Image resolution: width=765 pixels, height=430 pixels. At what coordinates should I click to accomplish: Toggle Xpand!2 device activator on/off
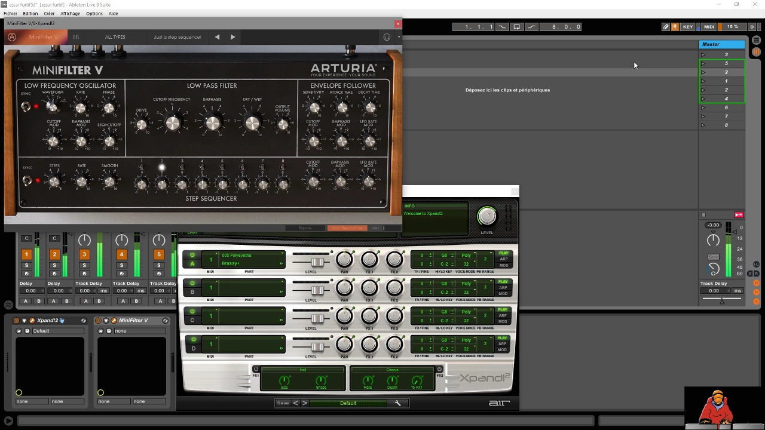click(16, 321)
